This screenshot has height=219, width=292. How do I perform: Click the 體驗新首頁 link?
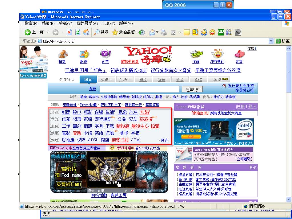130,62
